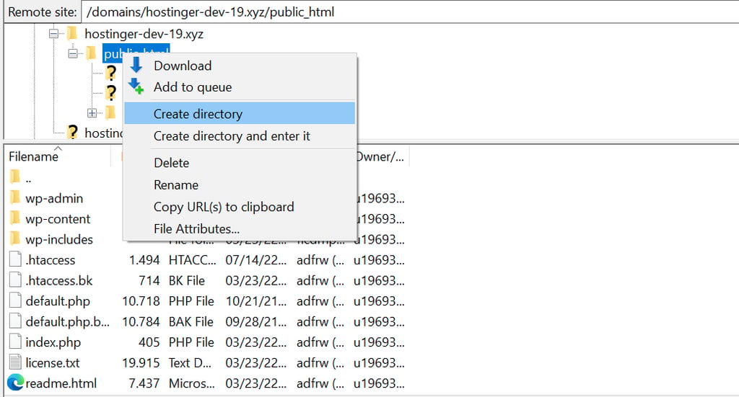Viewport: 739px width, 397px height.
Task: Select hostinger-dev-19.xyz tree label
Action: pos(144,34)
